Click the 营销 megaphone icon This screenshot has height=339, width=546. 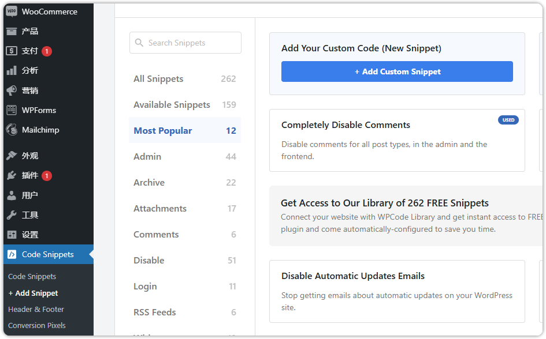click(x=12, y=91)
